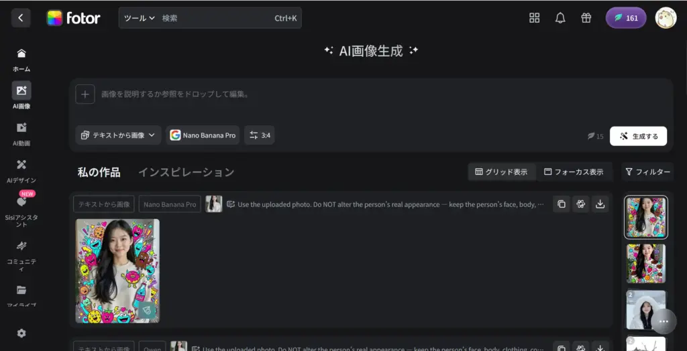Open the apps grid icon

tap(534, 18)
